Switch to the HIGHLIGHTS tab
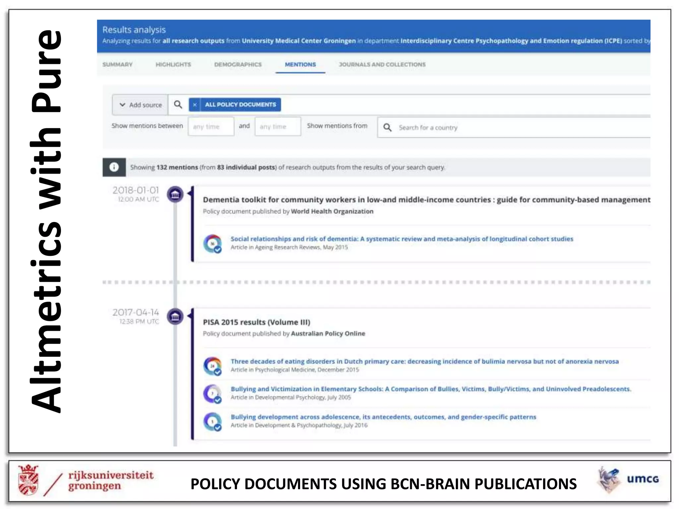The width and height of the screenshot is (679, 509). [173, 64]
